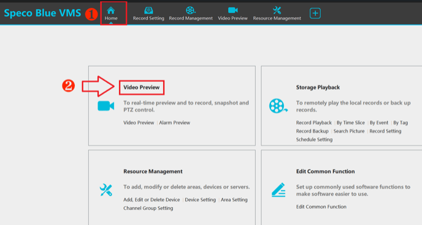Click text 'To add, modify or delete areas'
The height and width of the screenshot is (225, 422).
click(163, 187)
